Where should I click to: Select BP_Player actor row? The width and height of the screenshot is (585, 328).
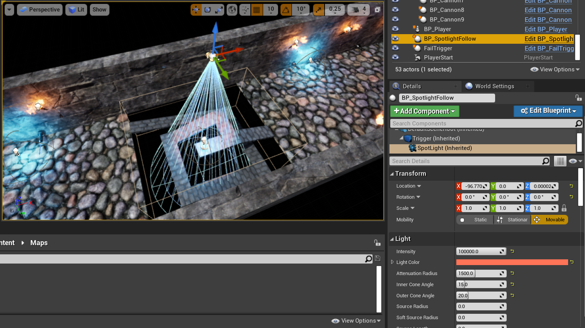click(x=437, y=29)
